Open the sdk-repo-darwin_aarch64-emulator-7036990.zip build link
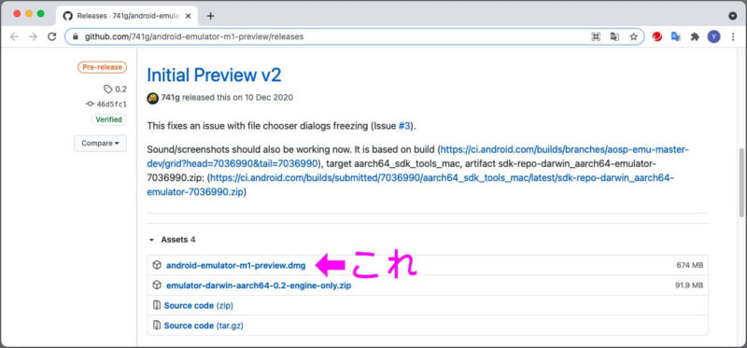This screenshot has height=348, width=747. [x=410, y=185]
